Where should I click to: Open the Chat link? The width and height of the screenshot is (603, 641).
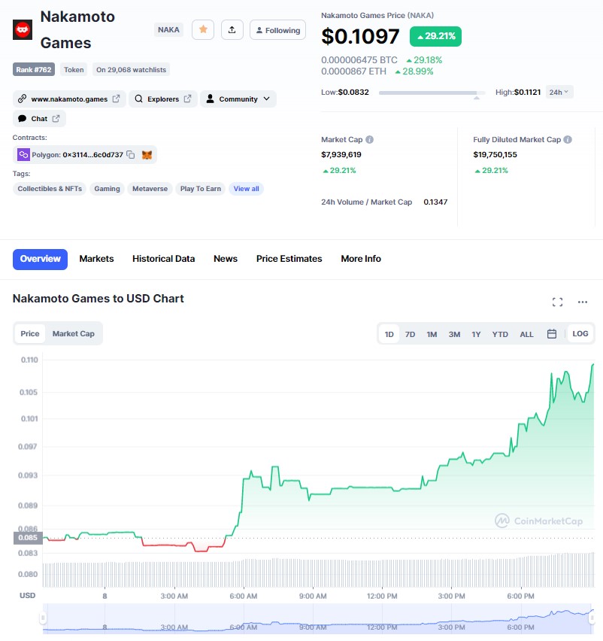[39, 119]
